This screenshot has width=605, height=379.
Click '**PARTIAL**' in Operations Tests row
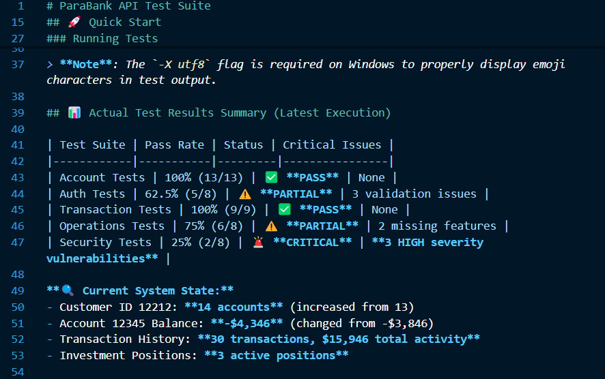tap(322, 226)
